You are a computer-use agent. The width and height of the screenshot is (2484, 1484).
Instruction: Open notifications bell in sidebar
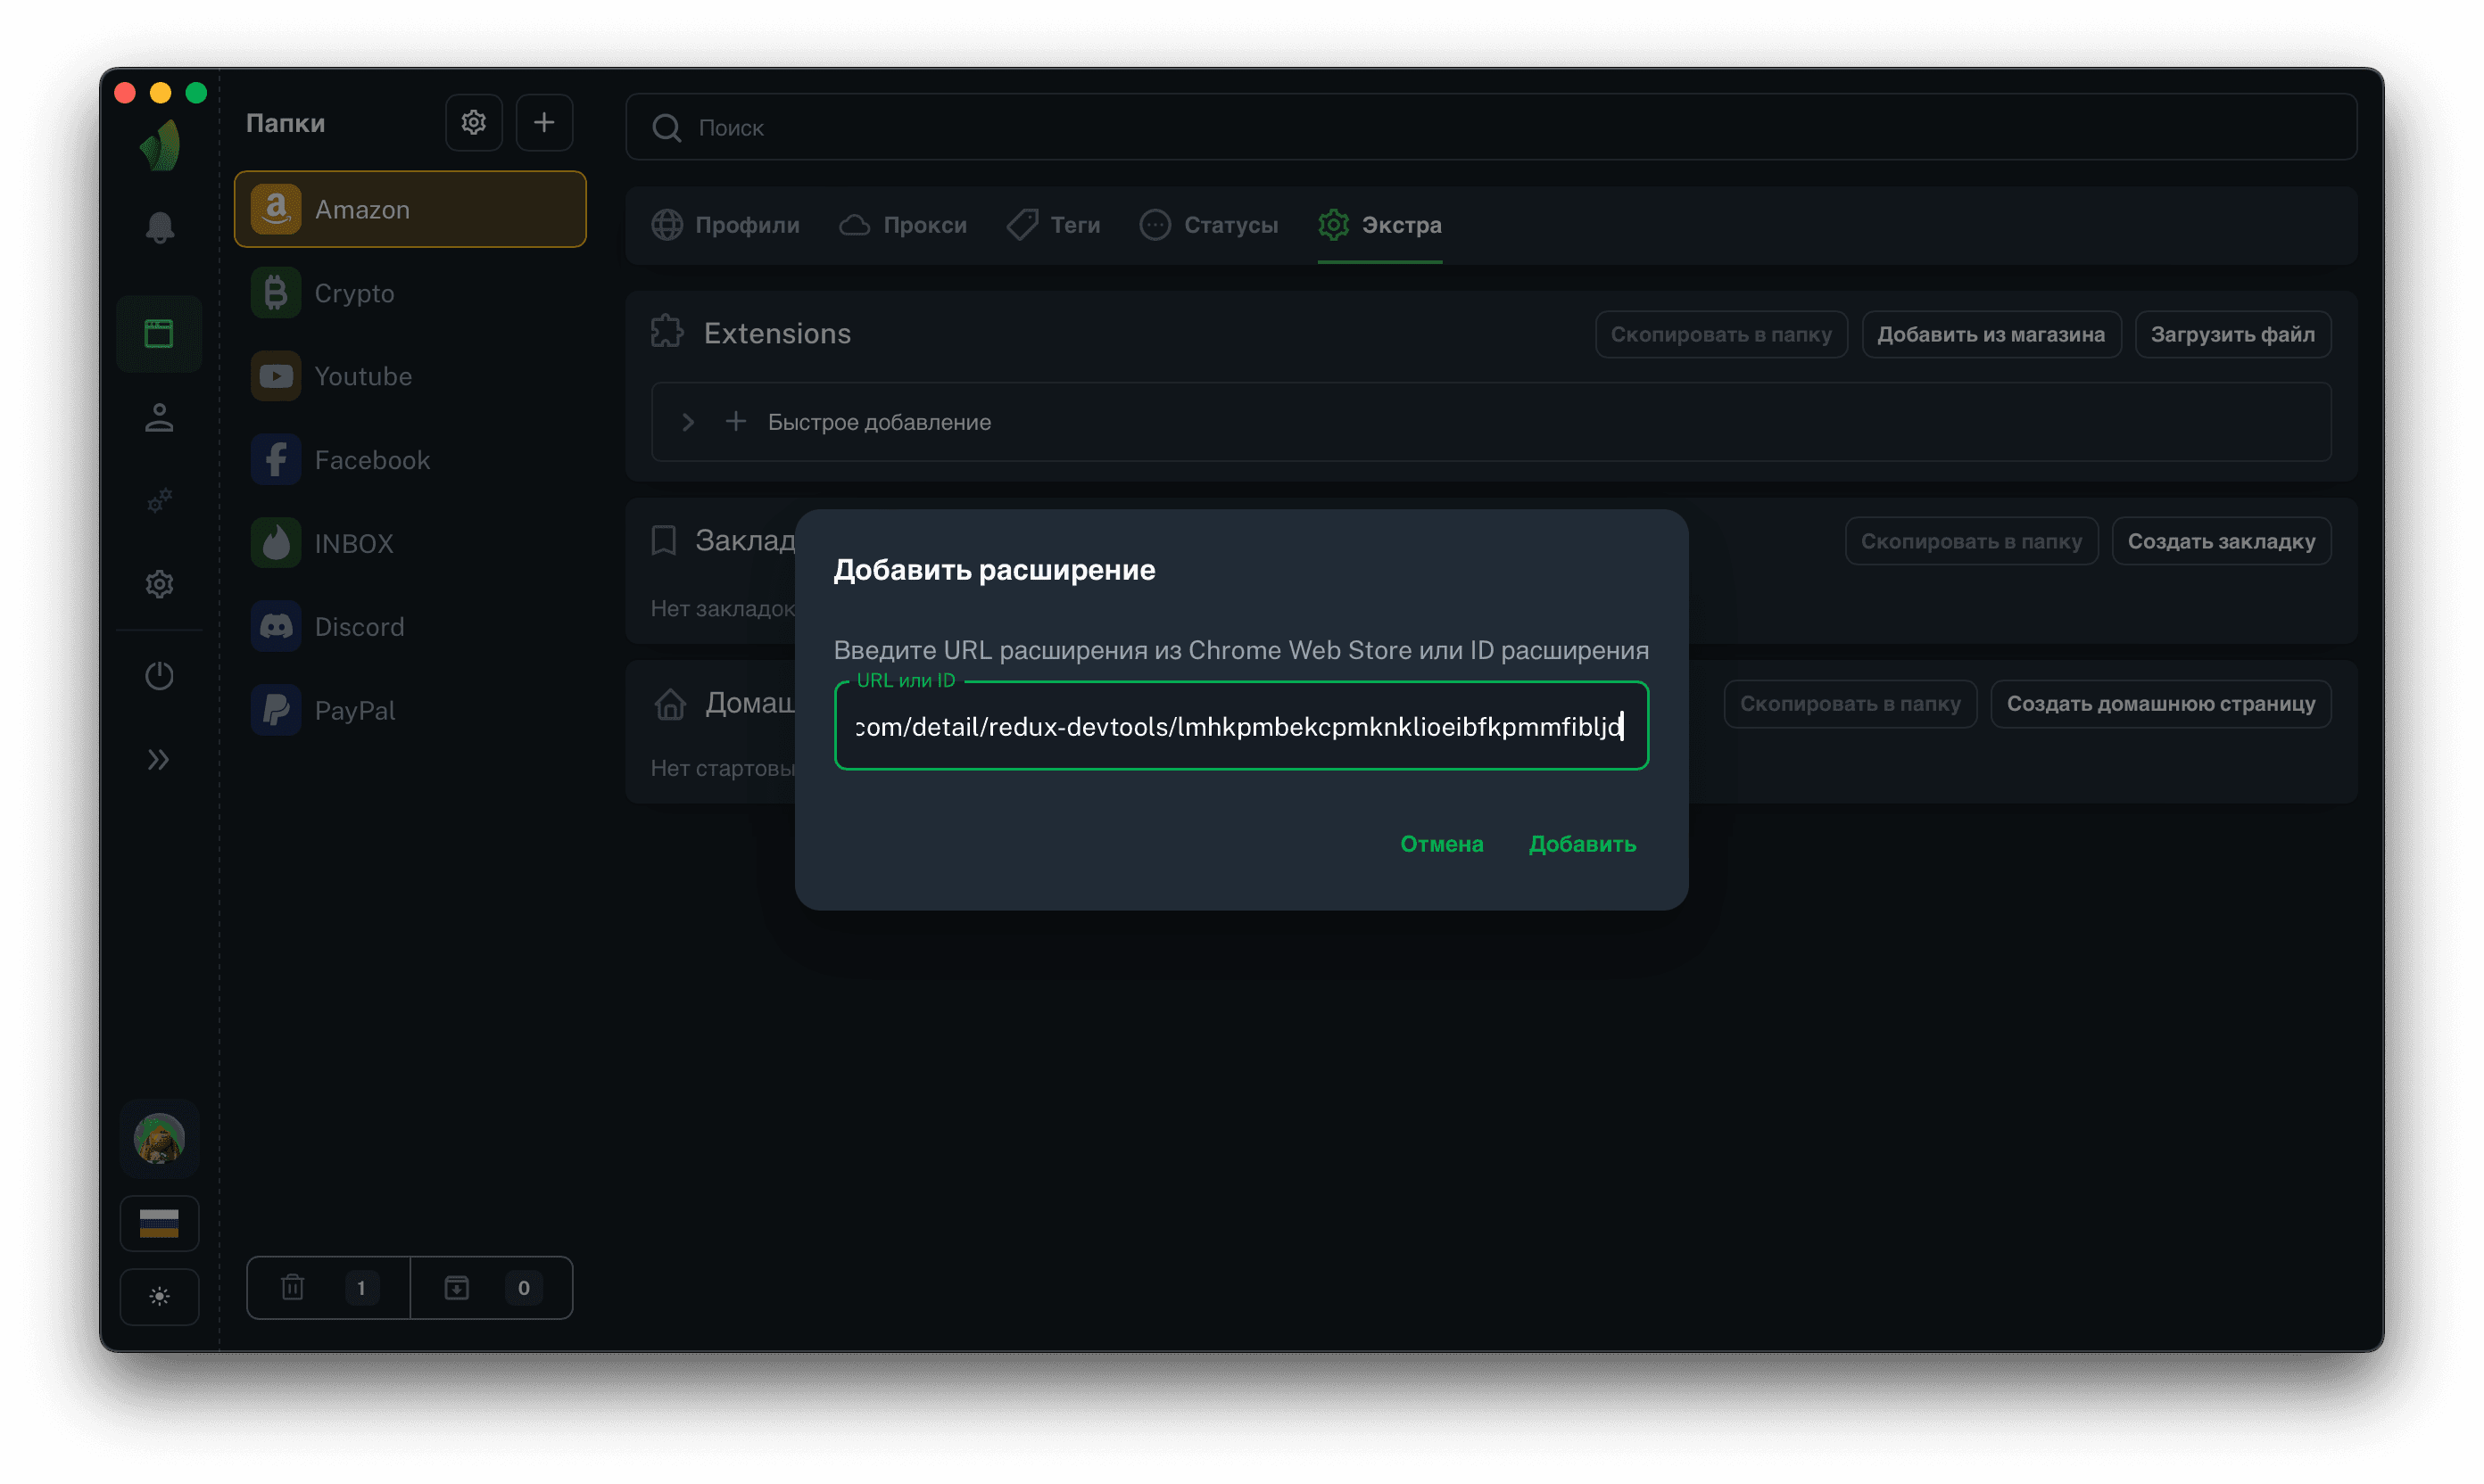point(159,228)
